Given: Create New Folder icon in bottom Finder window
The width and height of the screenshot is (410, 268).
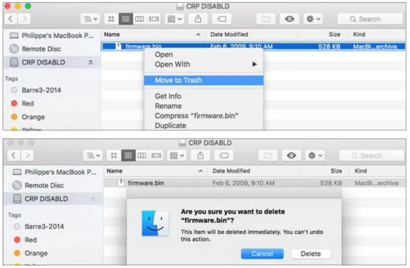Looking at the screenshot, I should point(268,155).
